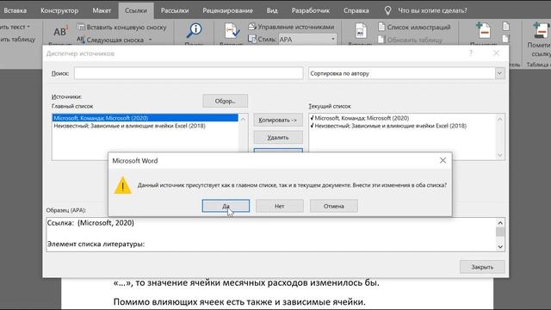Open Управление источниками
Screen dimensions: 551x310
click(x=291, y=27)
